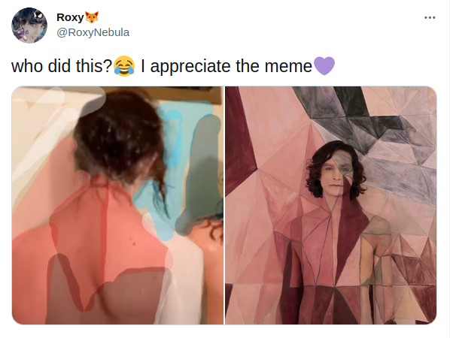
Task: Click the laughing-crying emoji in the tweet
Action: pyautogui.click(x=124, y=66)
